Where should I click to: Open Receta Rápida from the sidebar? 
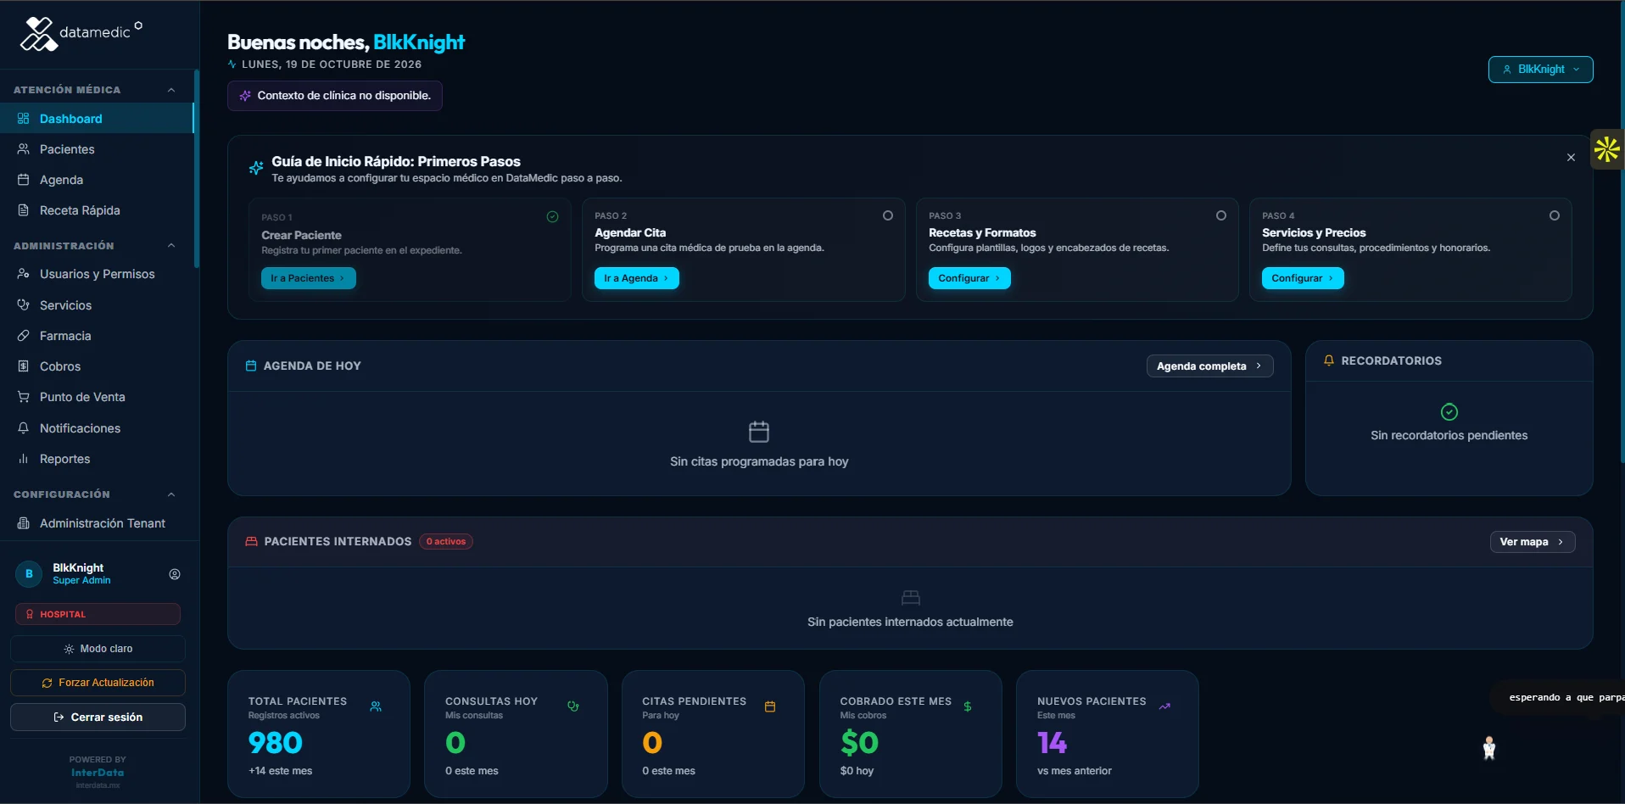pyautogui.click(x=97, y=210)
